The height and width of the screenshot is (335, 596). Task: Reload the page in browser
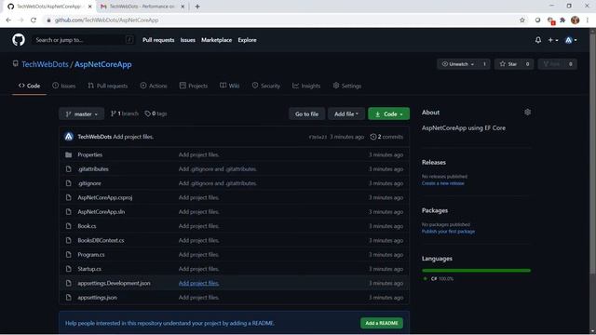pyautogui.click(x=34, y=20)
